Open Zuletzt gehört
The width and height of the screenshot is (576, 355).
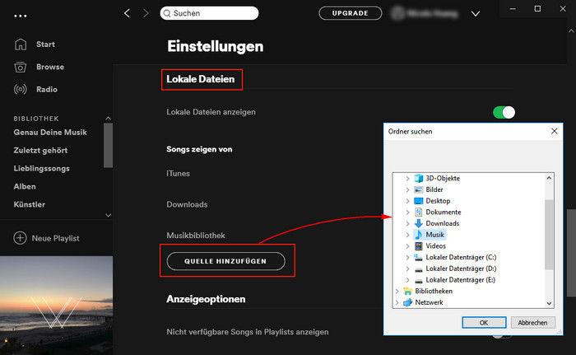[40, 151]
